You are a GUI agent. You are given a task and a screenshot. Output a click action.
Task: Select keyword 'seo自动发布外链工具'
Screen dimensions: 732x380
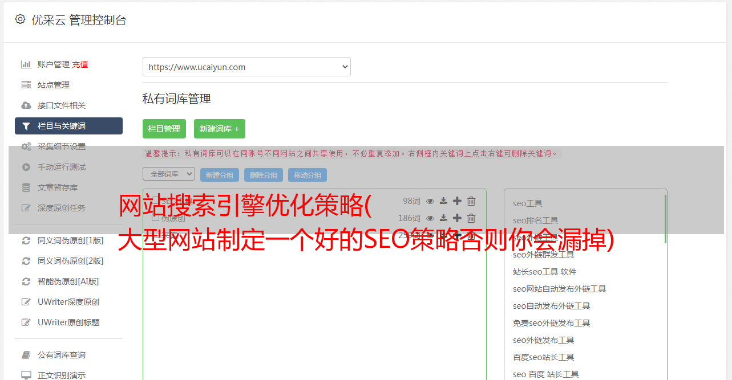[552, 306]
